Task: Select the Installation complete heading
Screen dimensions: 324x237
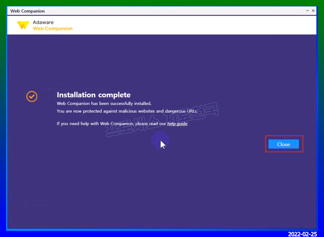Action: (94, 95)
